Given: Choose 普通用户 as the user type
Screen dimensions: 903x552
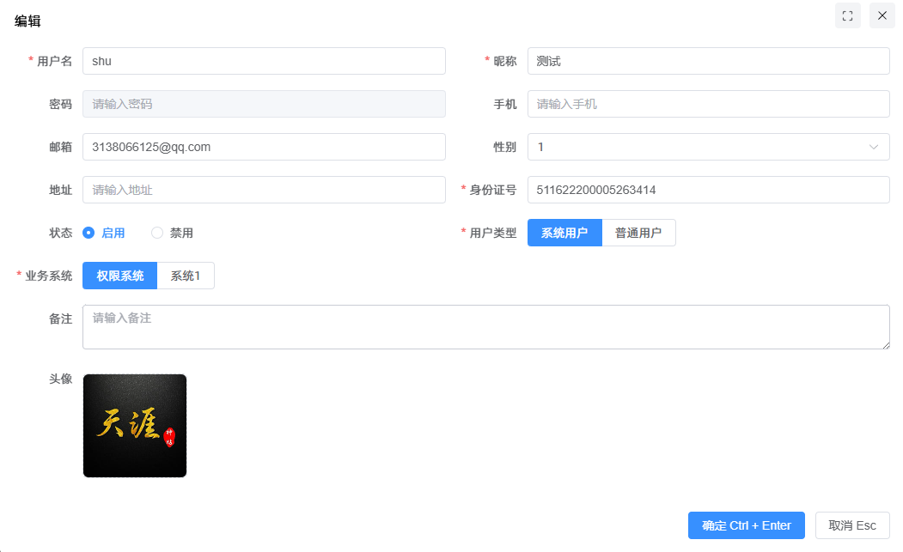Looking at the screenshot, I should tap(638, 233).
